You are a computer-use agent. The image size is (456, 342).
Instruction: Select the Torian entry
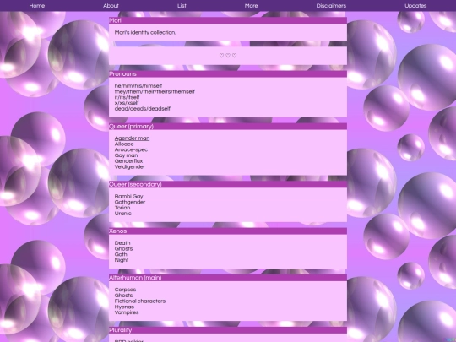122,208
